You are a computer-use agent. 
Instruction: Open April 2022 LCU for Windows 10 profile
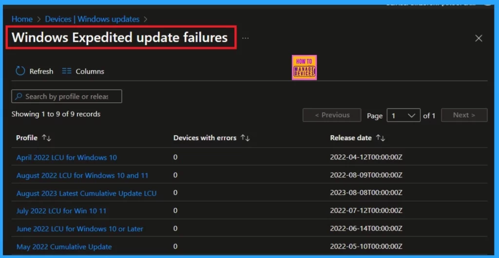66,157
